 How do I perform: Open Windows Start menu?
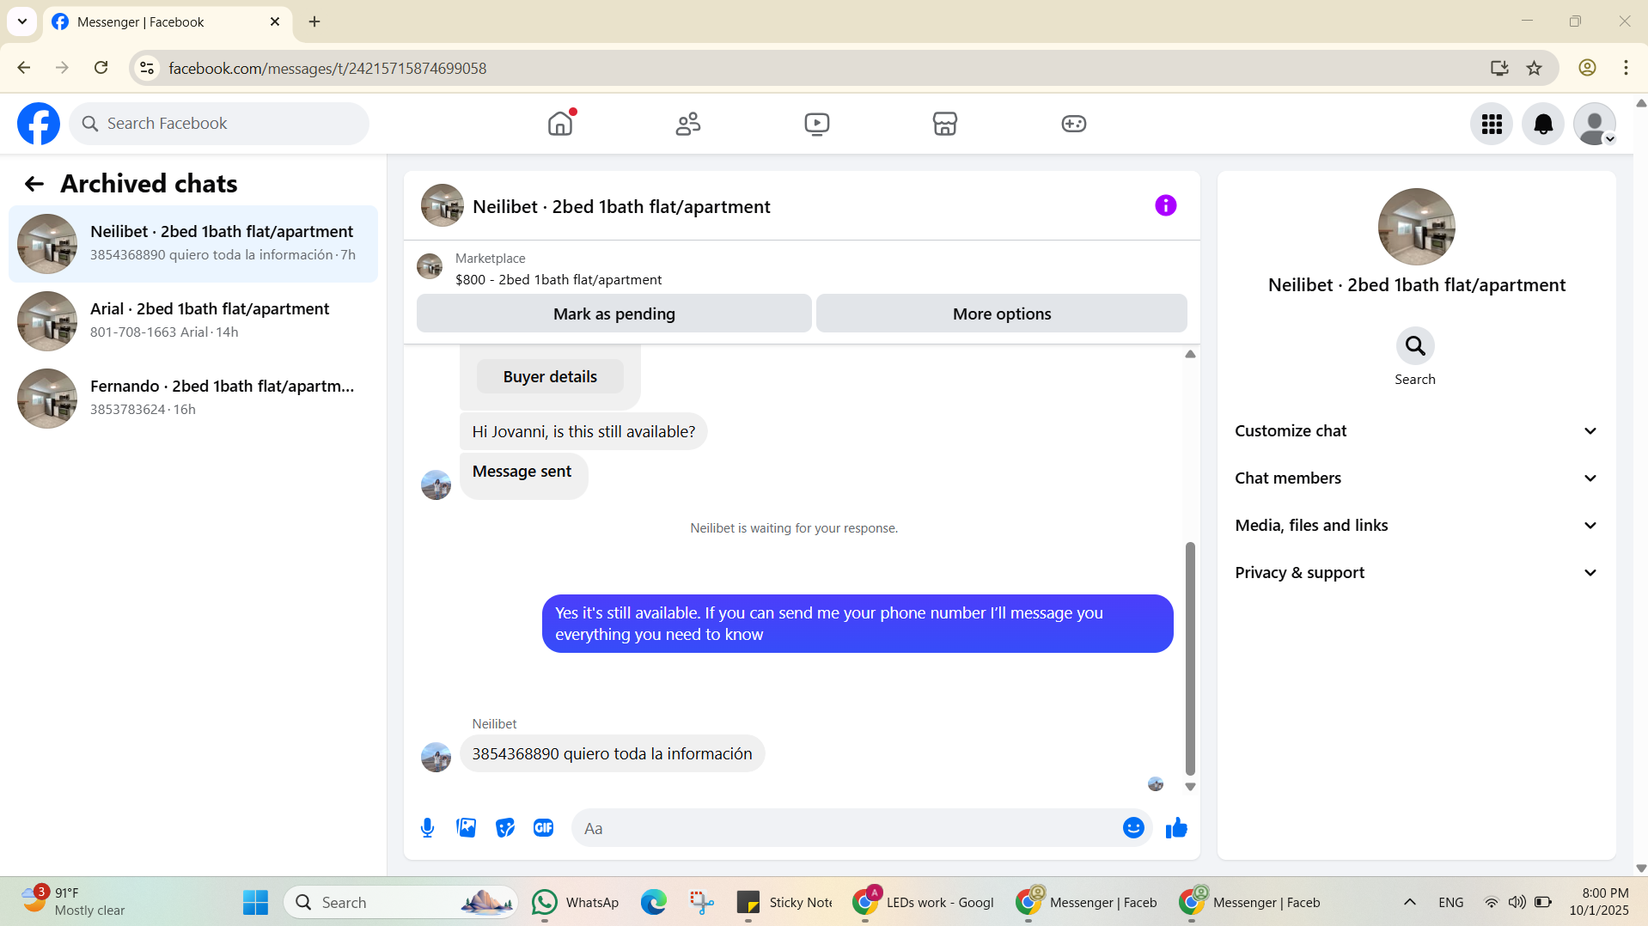(x=255, y=902)
